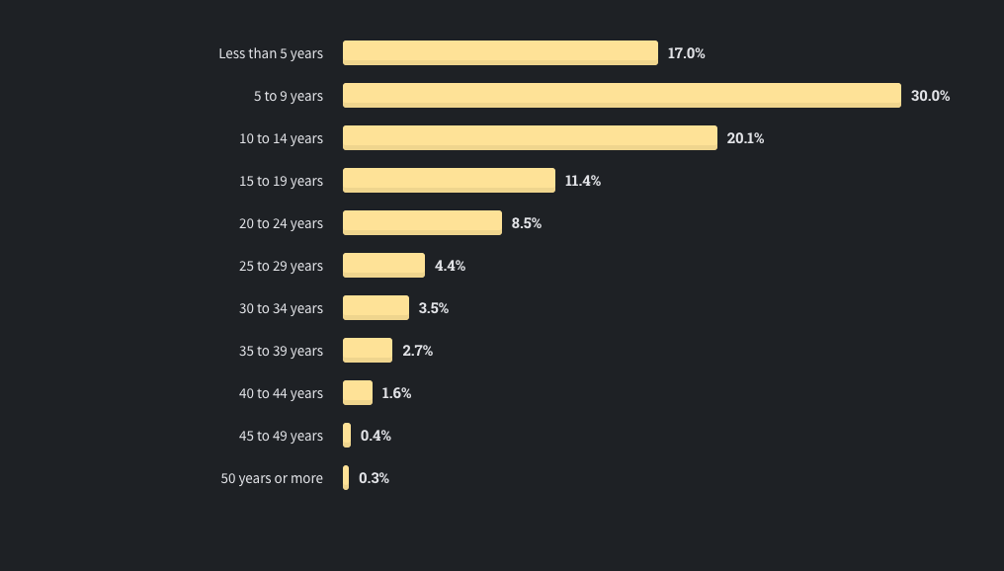Select the 20.1% value label
The height and width of the screenshot is (571, 1004).
coord(745,138)
